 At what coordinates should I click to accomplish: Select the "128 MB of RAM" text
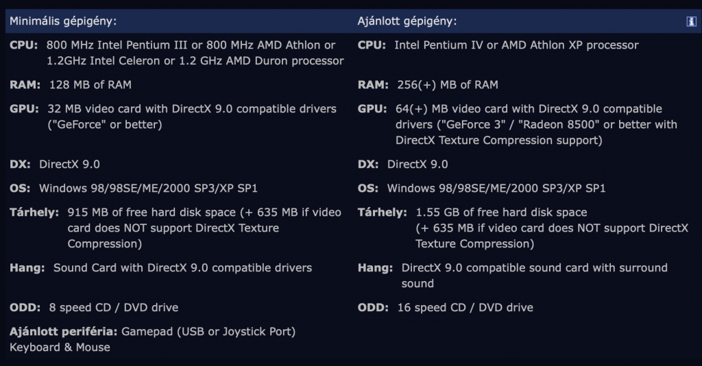[90, 85]
